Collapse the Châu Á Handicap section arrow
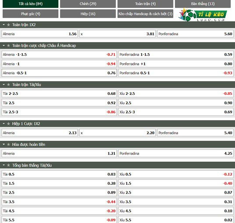The height and width of the screenshot is (223, 235). tap(4, 46)
